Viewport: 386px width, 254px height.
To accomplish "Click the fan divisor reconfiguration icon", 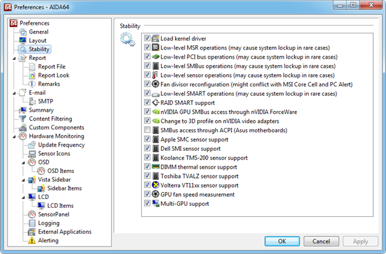I will click(x=156, y=85).
